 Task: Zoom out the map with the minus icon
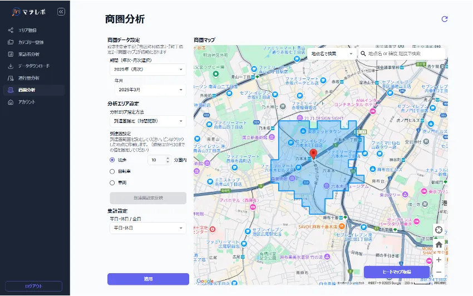click(x=439, y=272)
